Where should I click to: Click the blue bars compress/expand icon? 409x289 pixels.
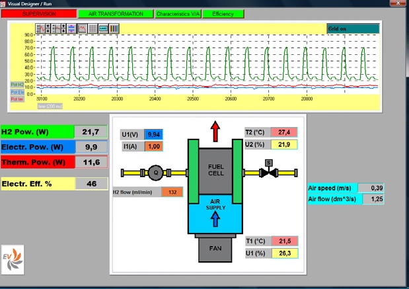pos(71,28)
